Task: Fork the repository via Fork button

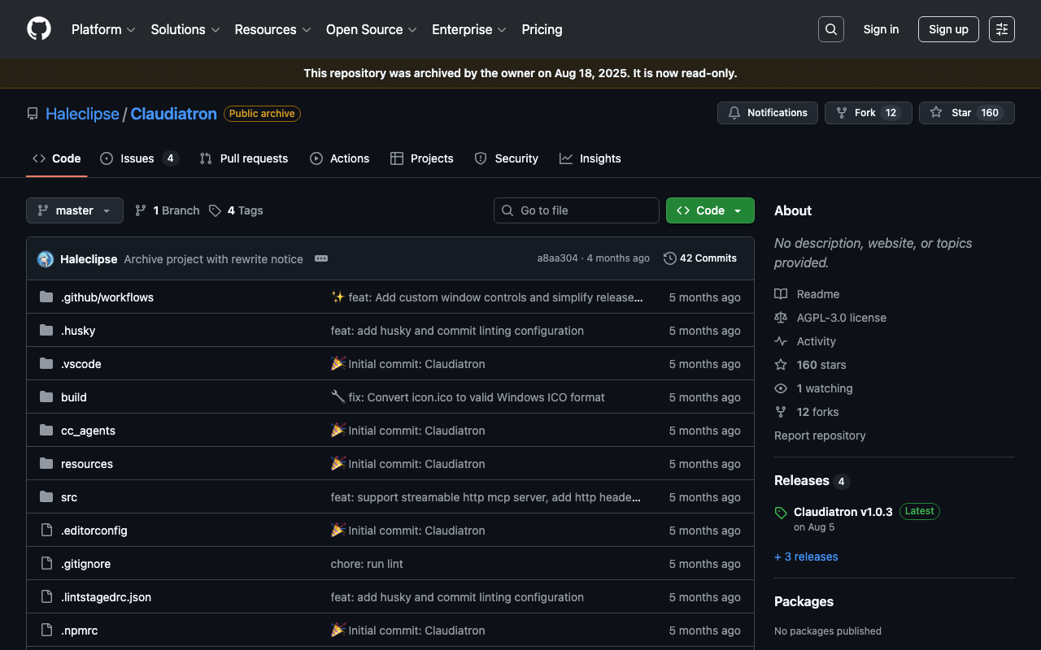Action: pos(868,113)
